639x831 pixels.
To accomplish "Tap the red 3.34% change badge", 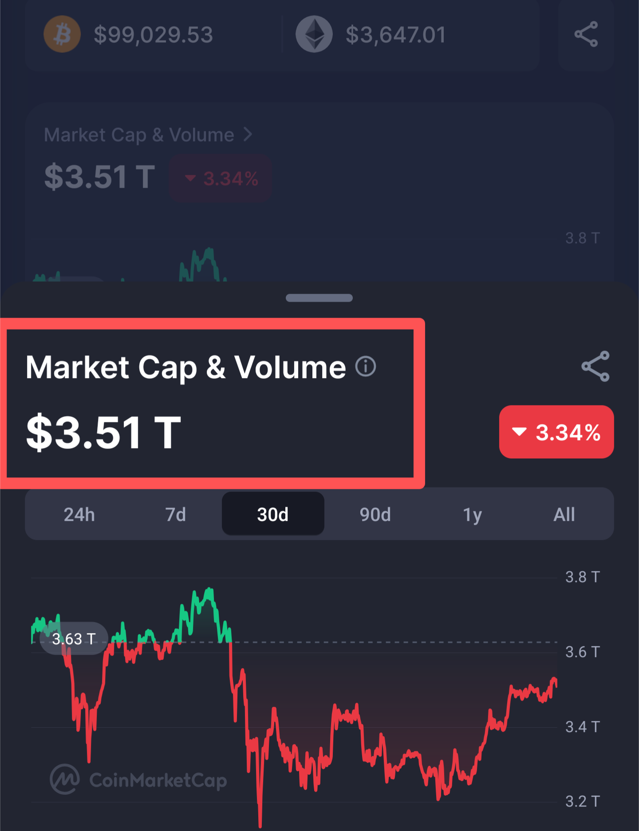I will pyautogui.click(x=556, y=432).
